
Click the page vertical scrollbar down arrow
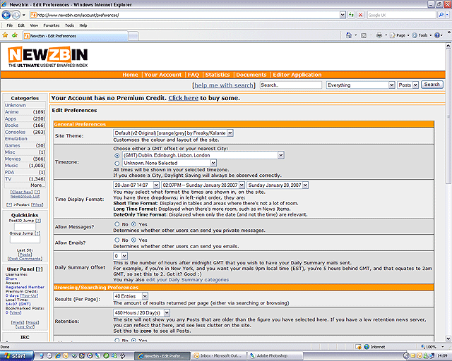[448, 338]
